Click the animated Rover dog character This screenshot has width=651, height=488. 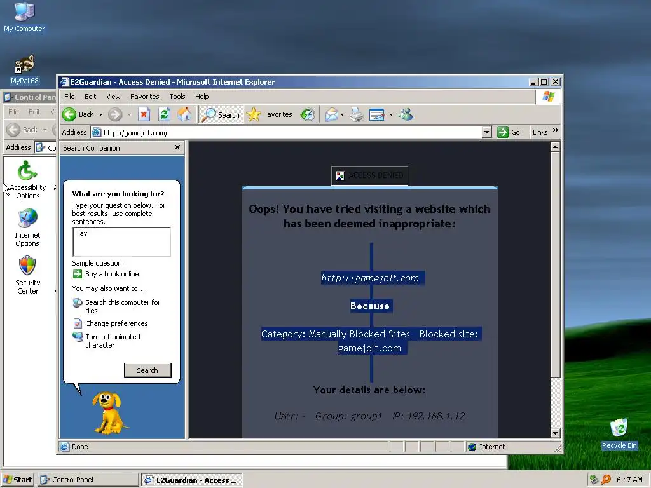[109, 413]
